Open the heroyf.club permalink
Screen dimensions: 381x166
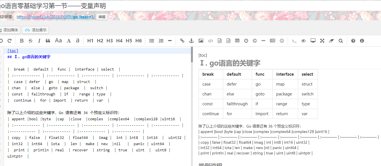pyautogui.click(x=56, y=17)
